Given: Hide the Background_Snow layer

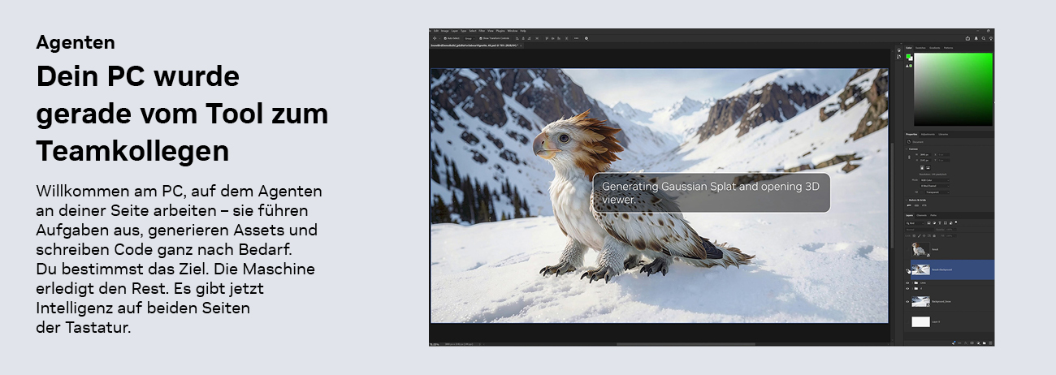Looking at the screenshot, I should point(907,301).
